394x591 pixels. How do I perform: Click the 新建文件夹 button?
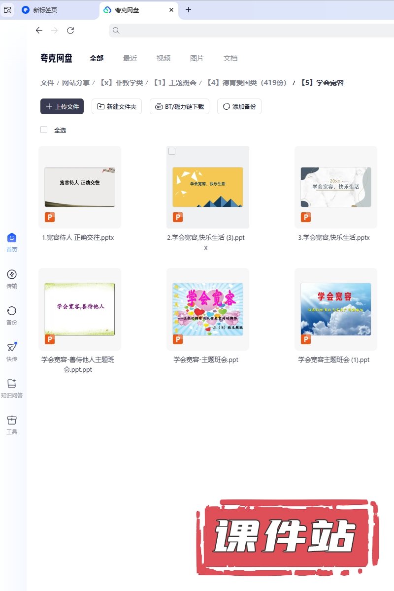117,106
